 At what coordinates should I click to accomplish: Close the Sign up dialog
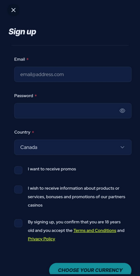point(13,10)
